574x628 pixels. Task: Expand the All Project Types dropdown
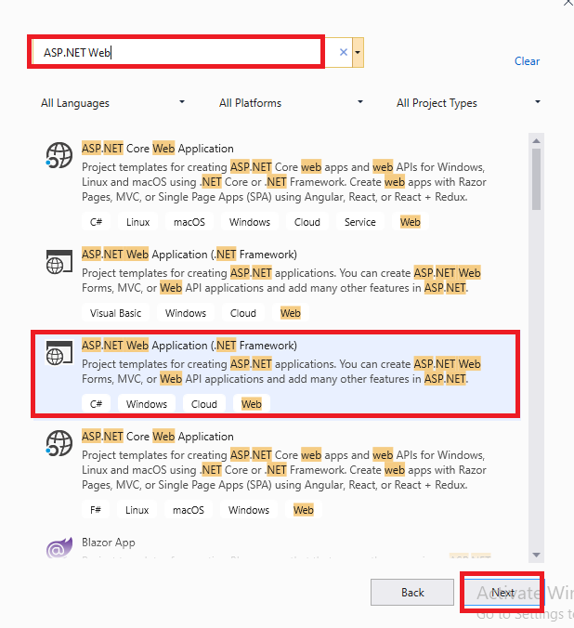tap(468, 103)
